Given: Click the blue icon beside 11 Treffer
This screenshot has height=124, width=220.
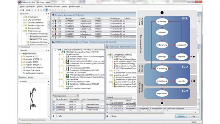Looking at the screenshot, I should point(107,116).
